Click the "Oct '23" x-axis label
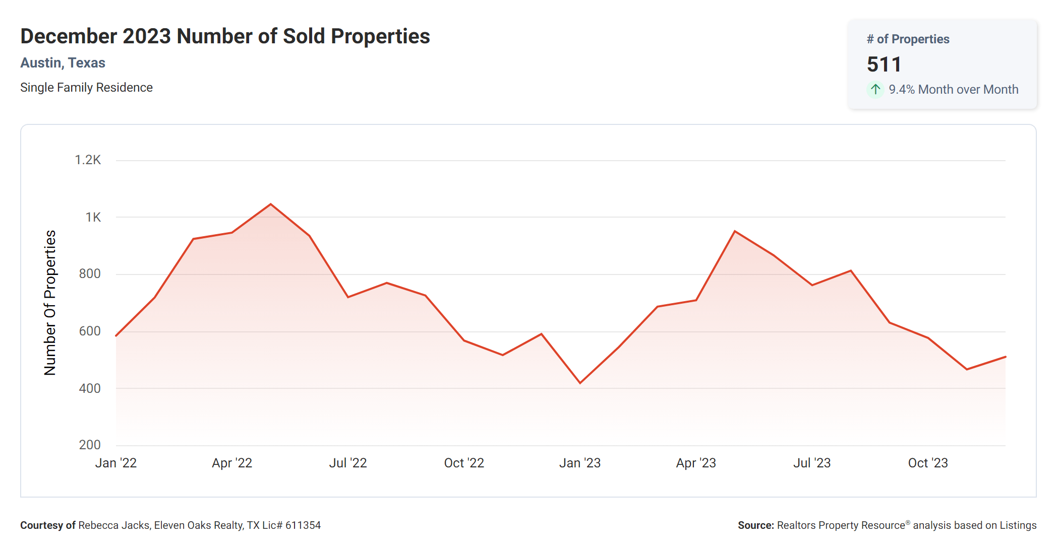 click(x=928, y=463)
